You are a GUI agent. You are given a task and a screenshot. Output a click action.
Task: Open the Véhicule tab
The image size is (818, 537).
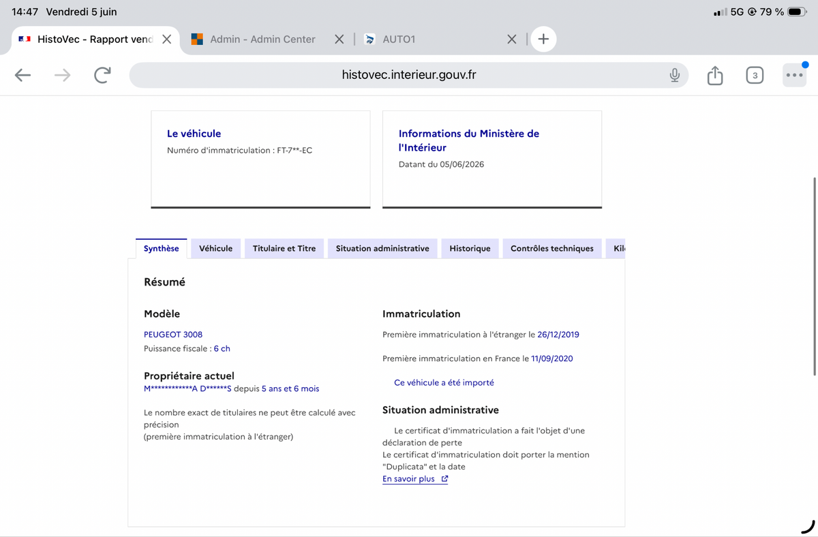pos(215,249)
